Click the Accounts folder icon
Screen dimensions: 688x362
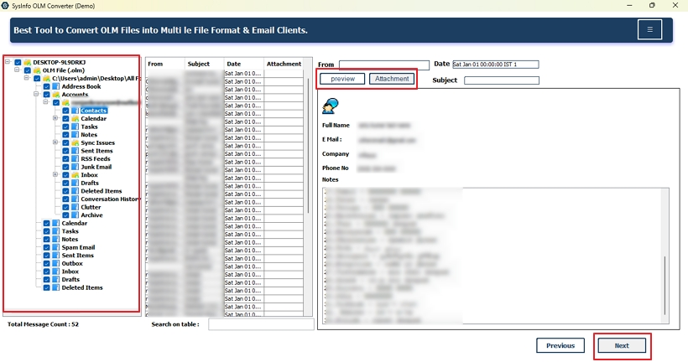(56, 94)
